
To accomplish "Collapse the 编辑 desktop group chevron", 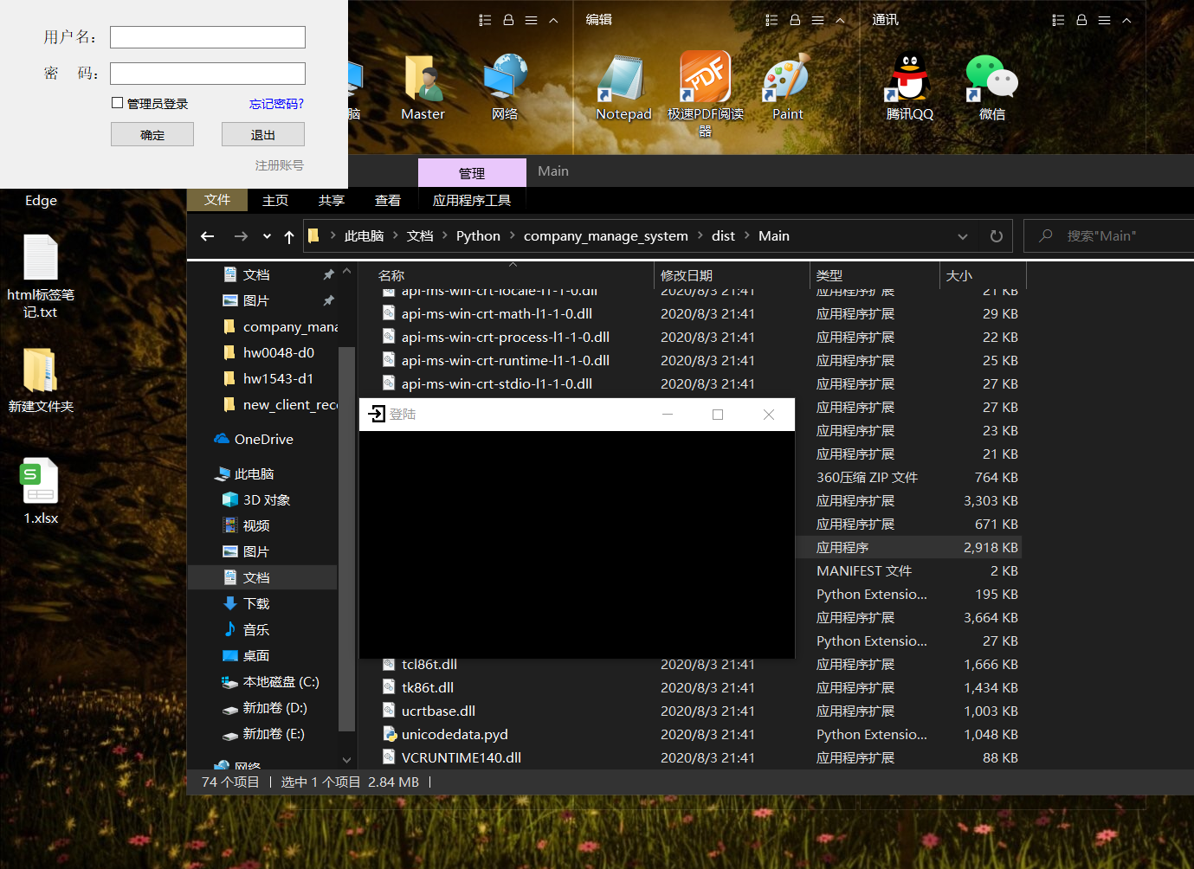I will (840, 20).
